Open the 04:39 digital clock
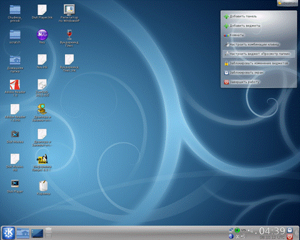Screen dimensions: 300x240 point(272,231)
